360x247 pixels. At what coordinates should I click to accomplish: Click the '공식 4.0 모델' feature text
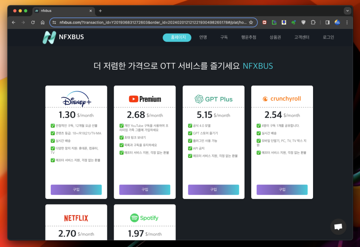point(202,126)
